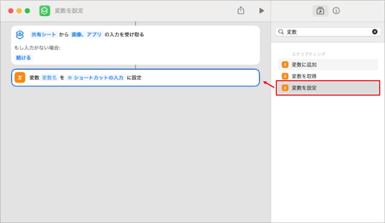Open the 画像、アプリ input types selector

point(86,35)
